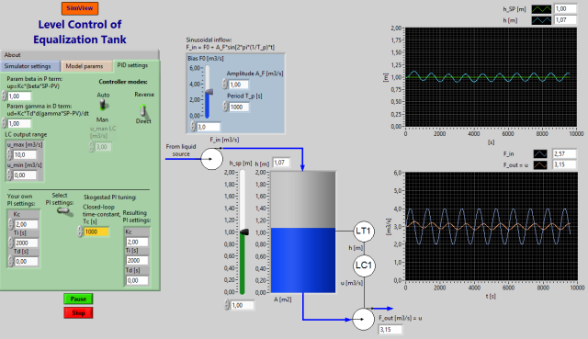This screenshot has height=339, width=588.
Task: Click the LT1 level transmitter symbol
Action: tap(364, 231)
